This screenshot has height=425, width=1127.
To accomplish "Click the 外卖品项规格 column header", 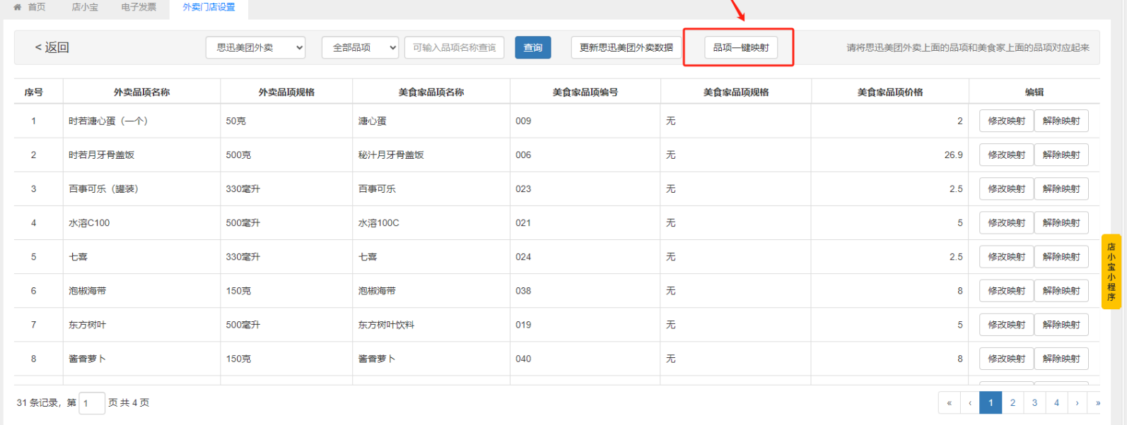I will (x=286, y=92).
